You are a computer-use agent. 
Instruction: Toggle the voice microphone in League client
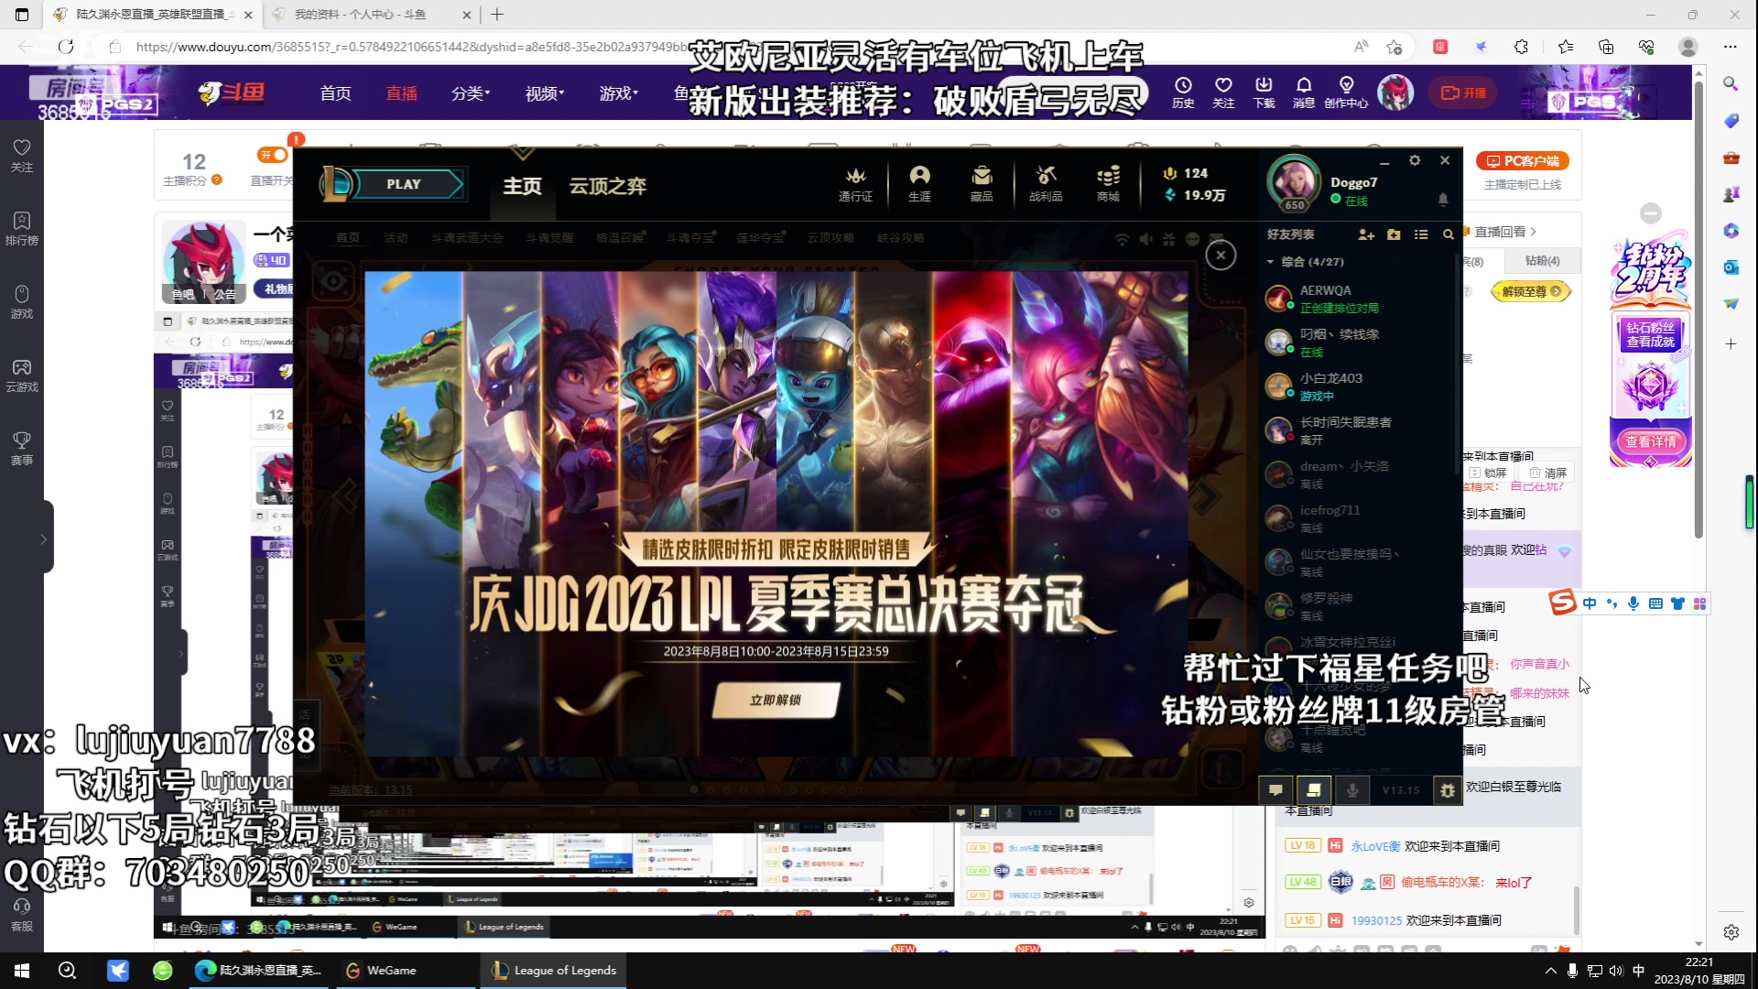1352,789
